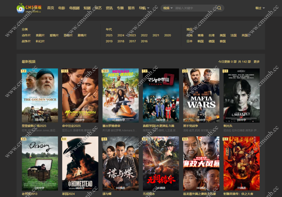Open The Golden Voice poster
282x197 pixels.
click(x=40, y=96)
